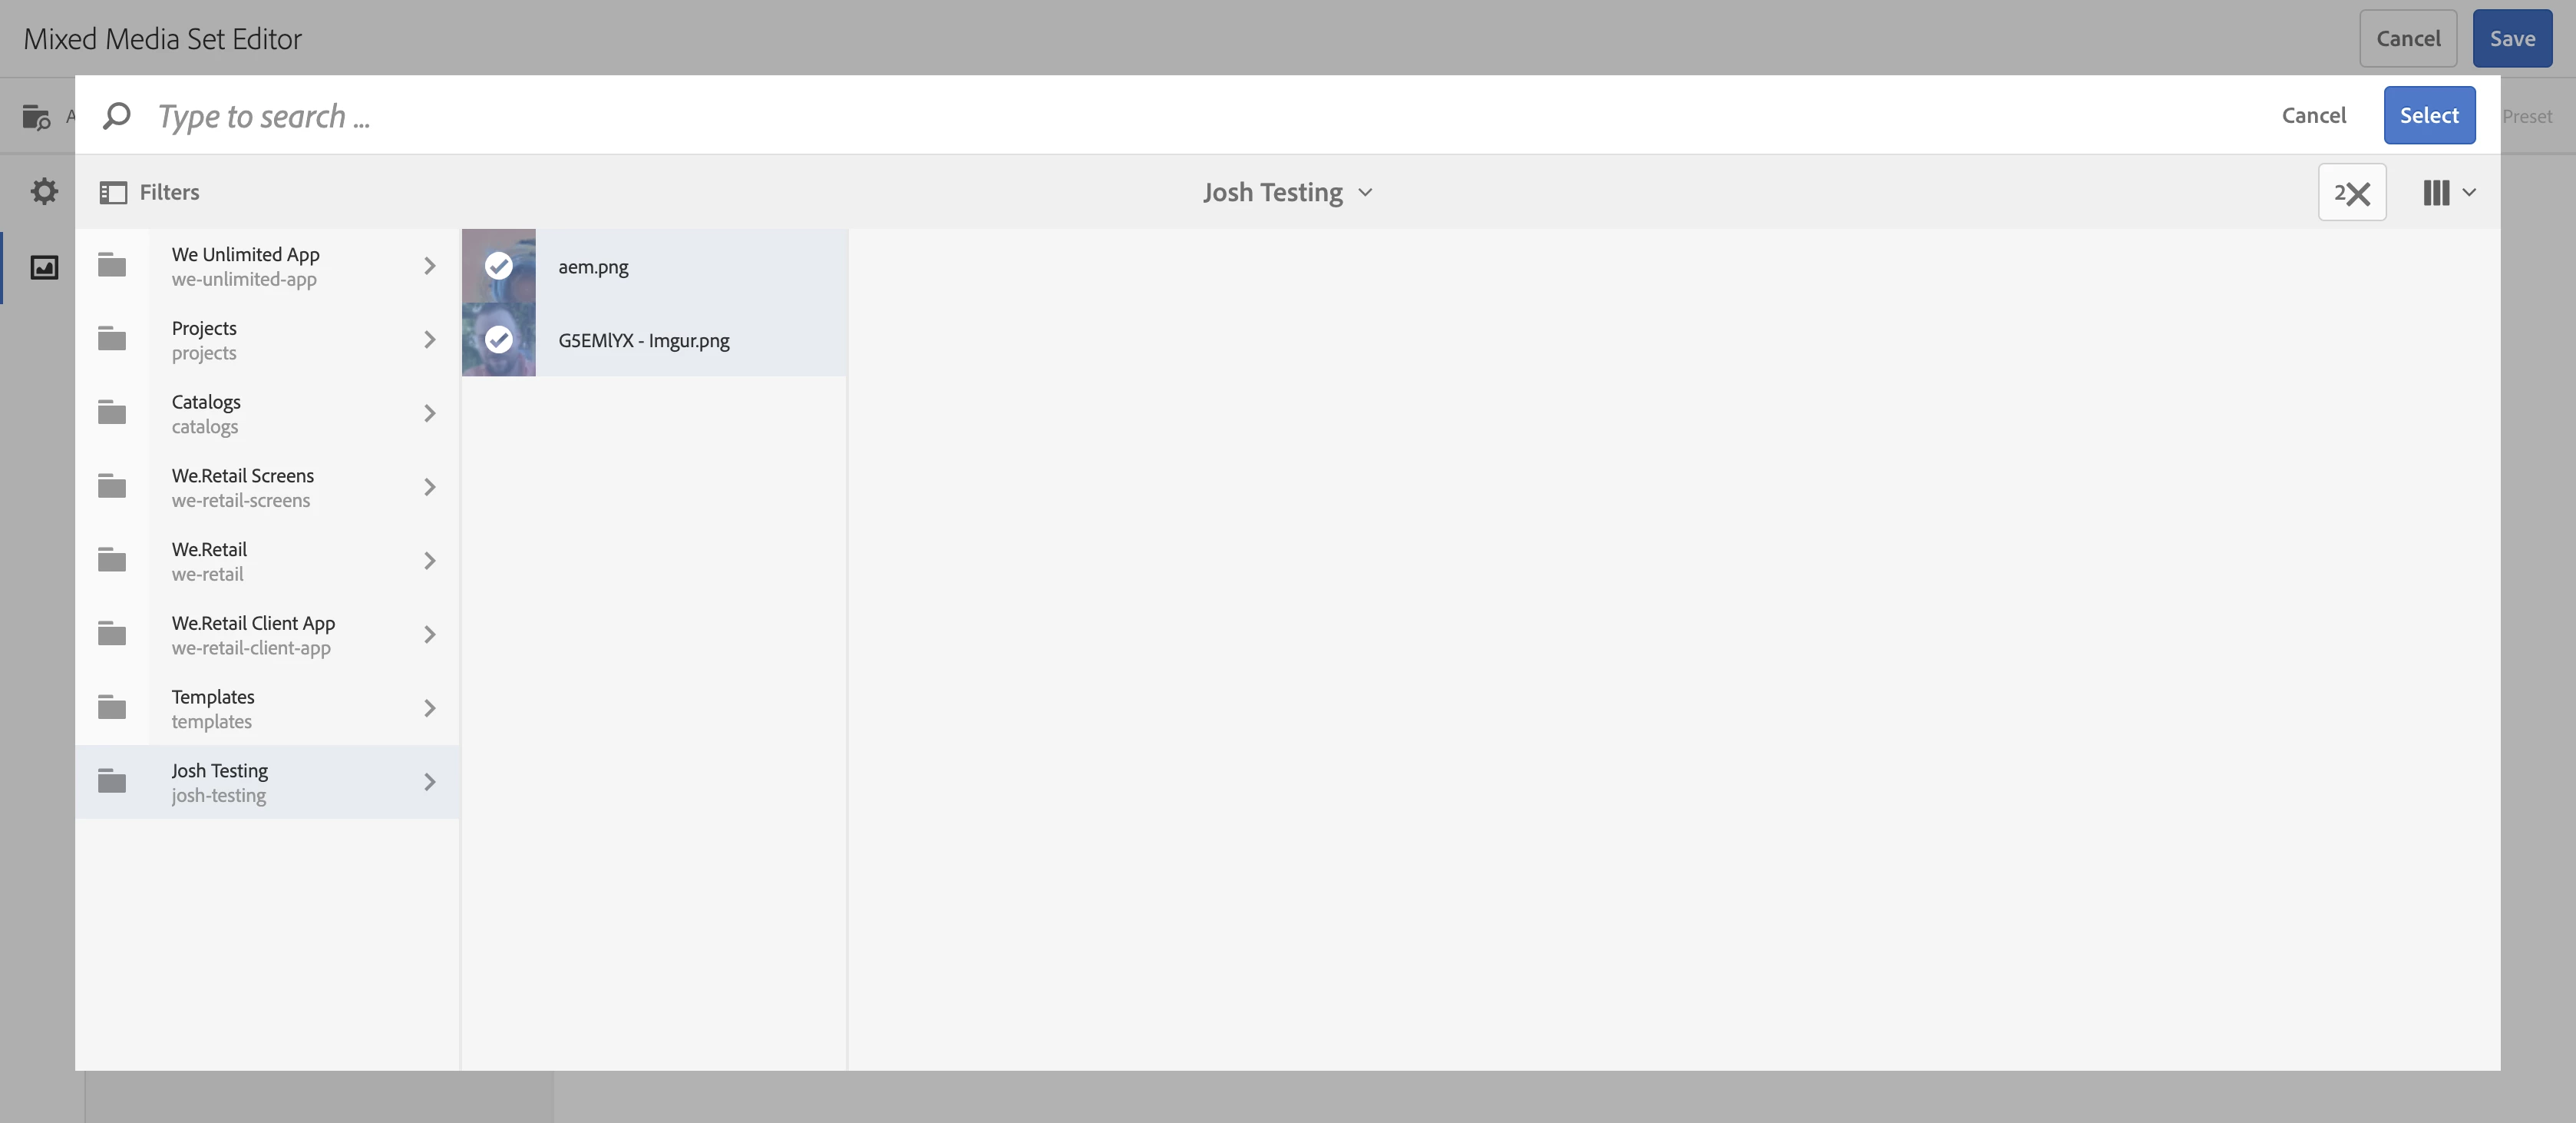
Task: Open the Josh Testing breadcrumb dropdown
Action: coord(1287,192)
